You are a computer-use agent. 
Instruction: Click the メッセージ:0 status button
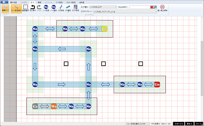coord(178,124)
